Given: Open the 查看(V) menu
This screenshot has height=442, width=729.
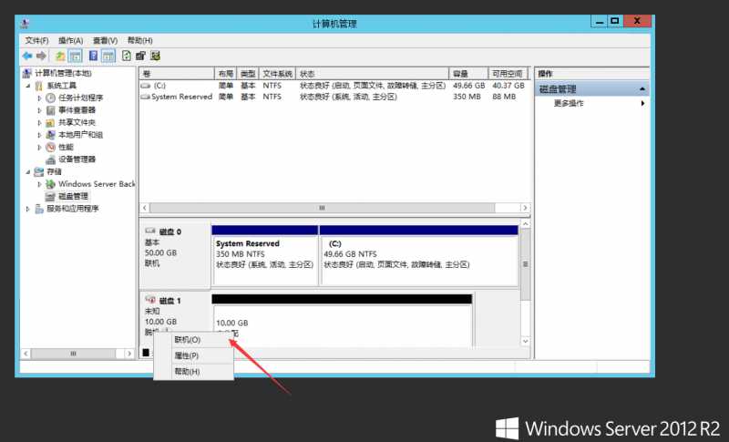Looking at the screenshot, I should pos(105,40).
